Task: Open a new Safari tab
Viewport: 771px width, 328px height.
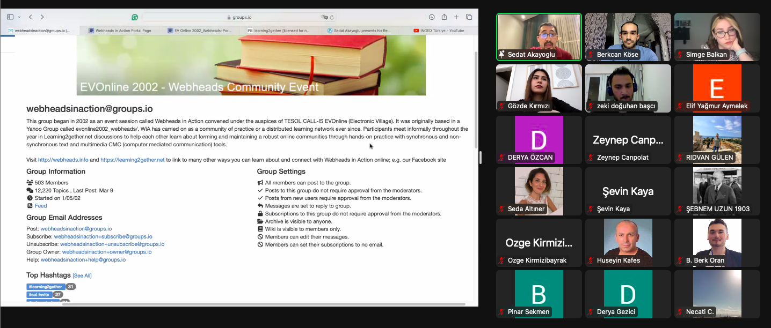Action: tap(456, 17)
